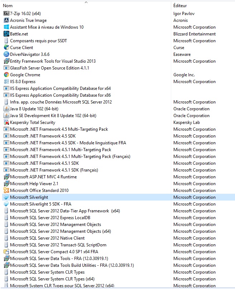This screenshot has width=235, height=289.
Task: Click the IIS 8.0 Express icon
Action: tap(6, 82)
